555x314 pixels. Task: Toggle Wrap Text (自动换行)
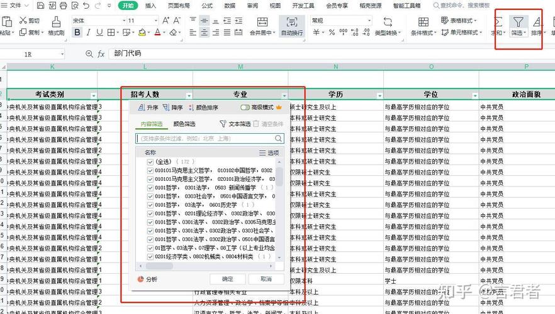coord(292,26)
